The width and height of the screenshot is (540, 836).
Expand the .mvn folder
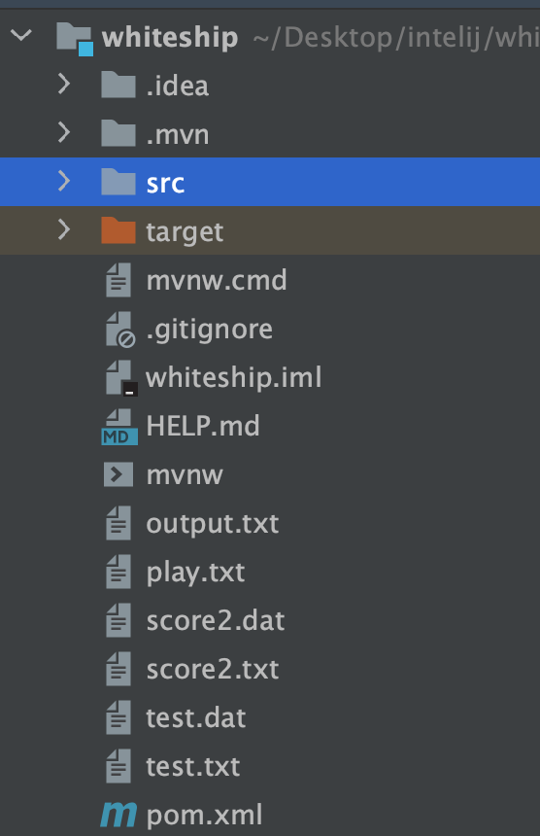[x=64, y=133]
